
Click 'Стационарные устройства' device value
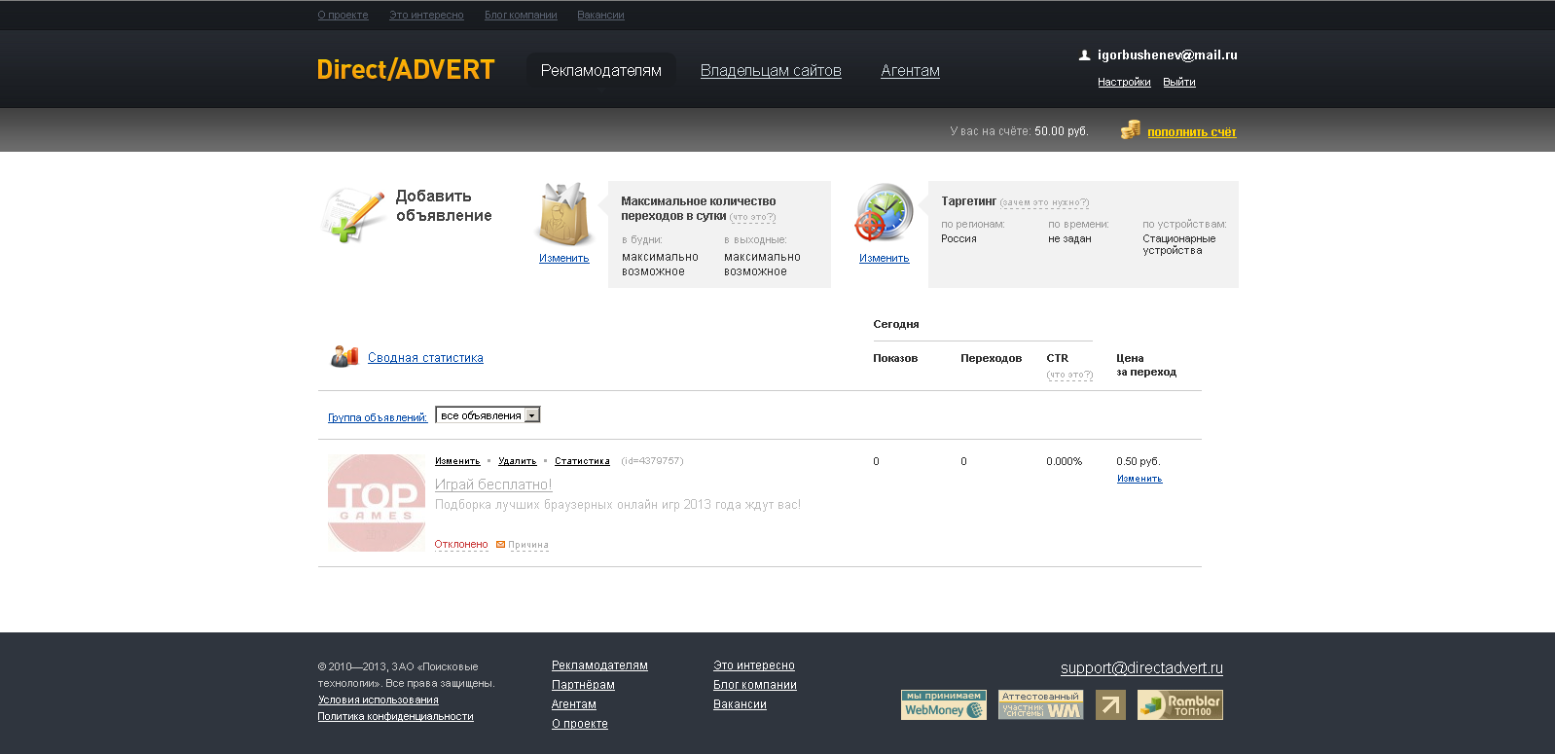point(1179,244)
